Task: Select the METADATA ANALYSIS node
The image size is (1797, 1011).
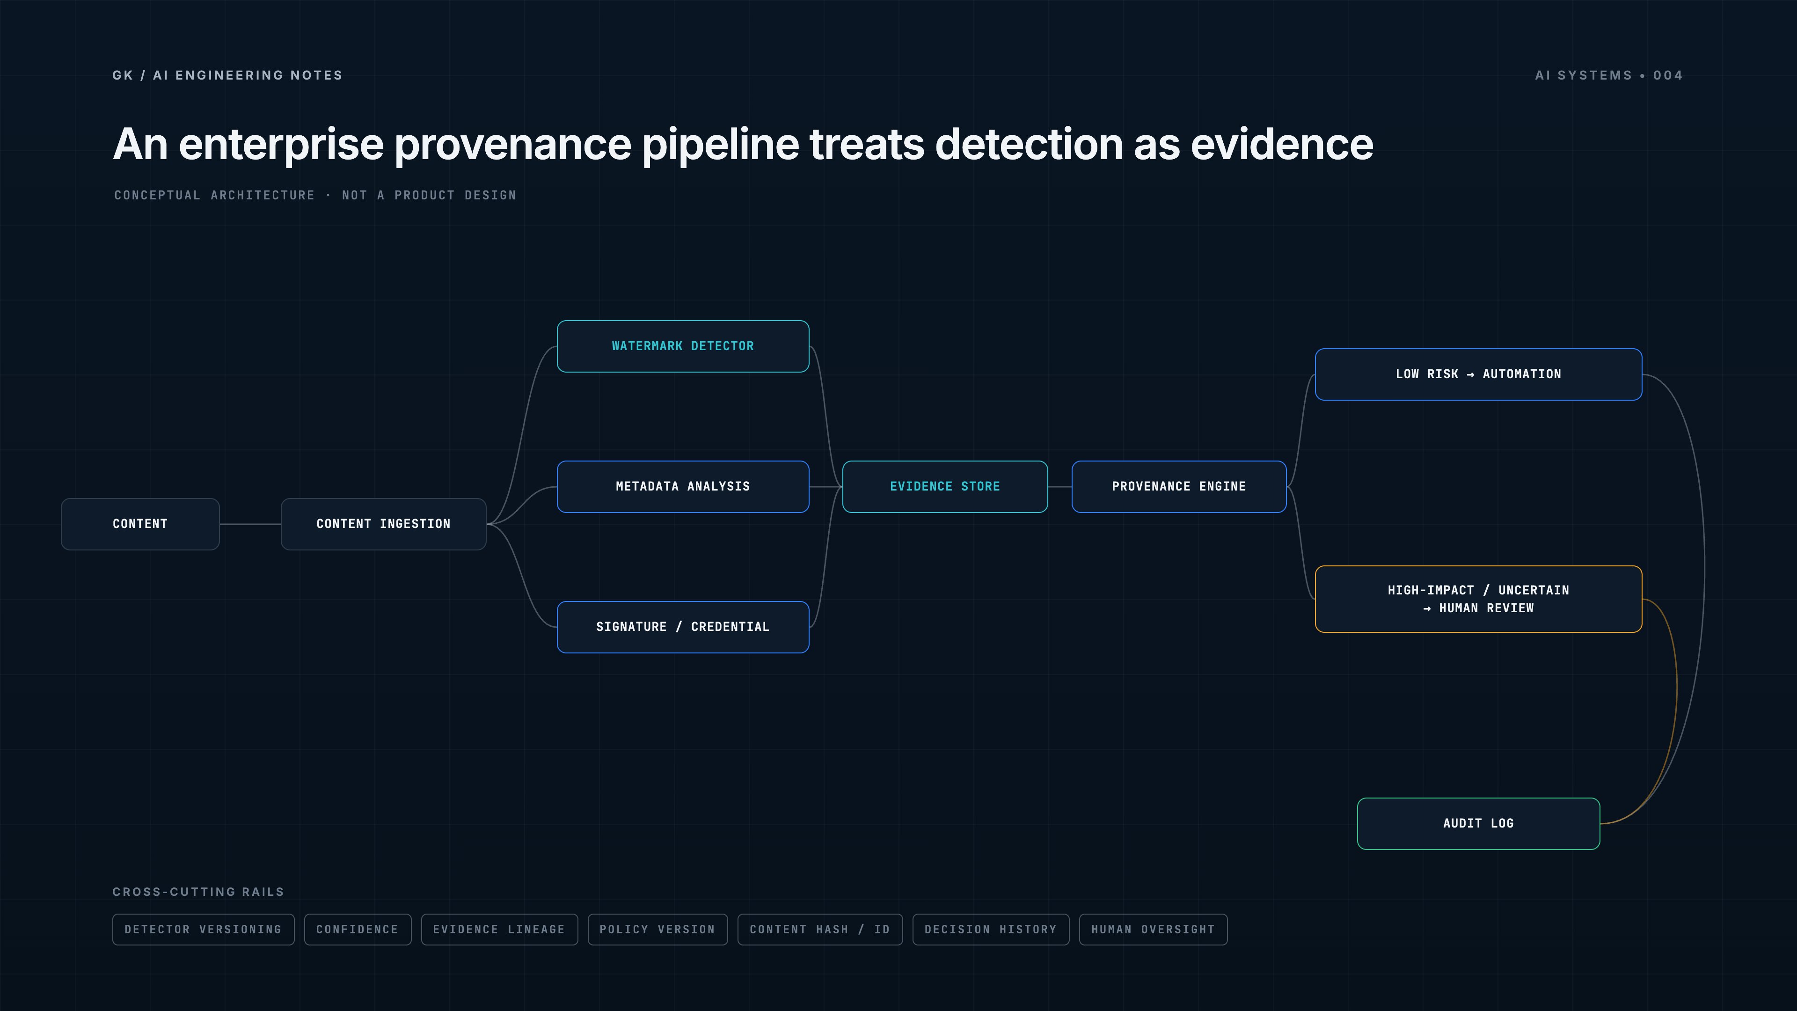Action: pyautogui.click(x=683, y=486)
